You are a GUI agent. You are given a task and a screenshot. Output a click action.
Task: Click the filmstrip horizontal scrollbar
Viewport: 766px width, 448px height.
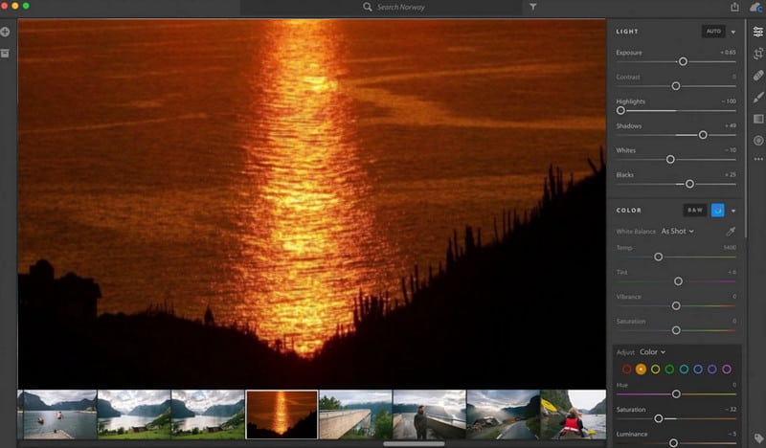click(414, 443)
